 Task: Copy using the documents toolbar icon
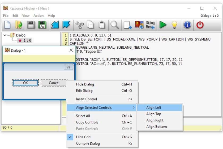(91, 25)
